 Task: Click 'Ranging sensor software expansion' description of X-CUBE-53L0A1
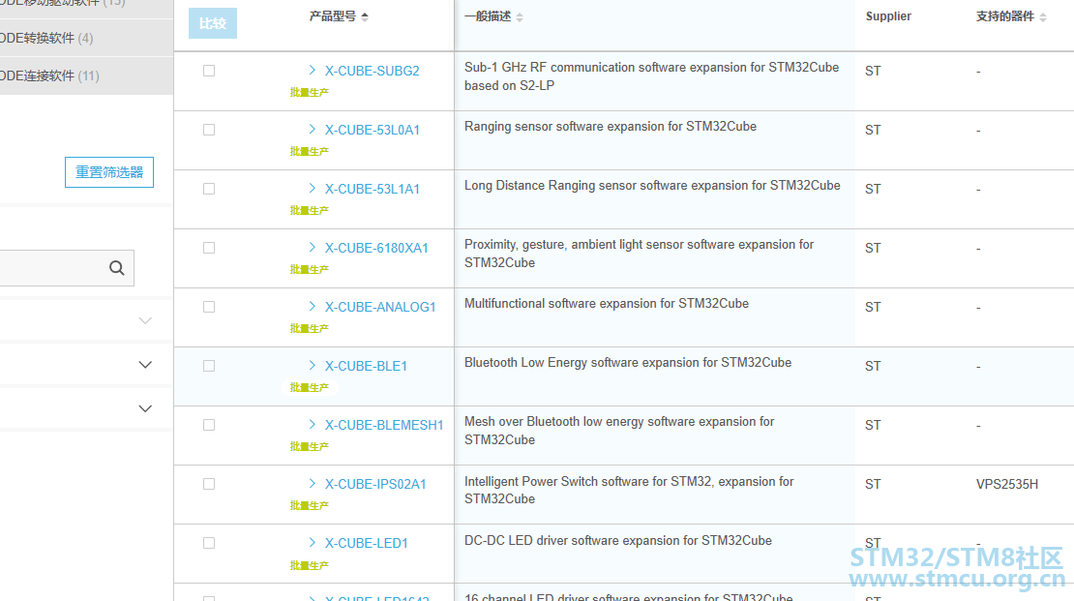tap(611, 127)
